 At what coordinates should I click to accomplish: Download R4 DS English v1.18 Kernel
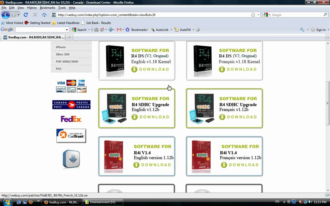(x=150, y=69)
